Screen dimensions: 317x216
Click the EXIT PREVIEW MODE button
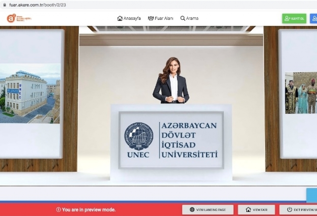click(x=298, y=210)
